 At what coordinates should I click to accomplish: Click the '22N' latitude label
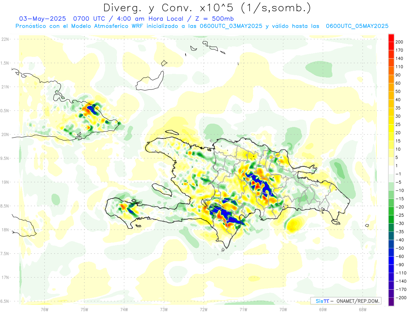[x=5, y=39]
